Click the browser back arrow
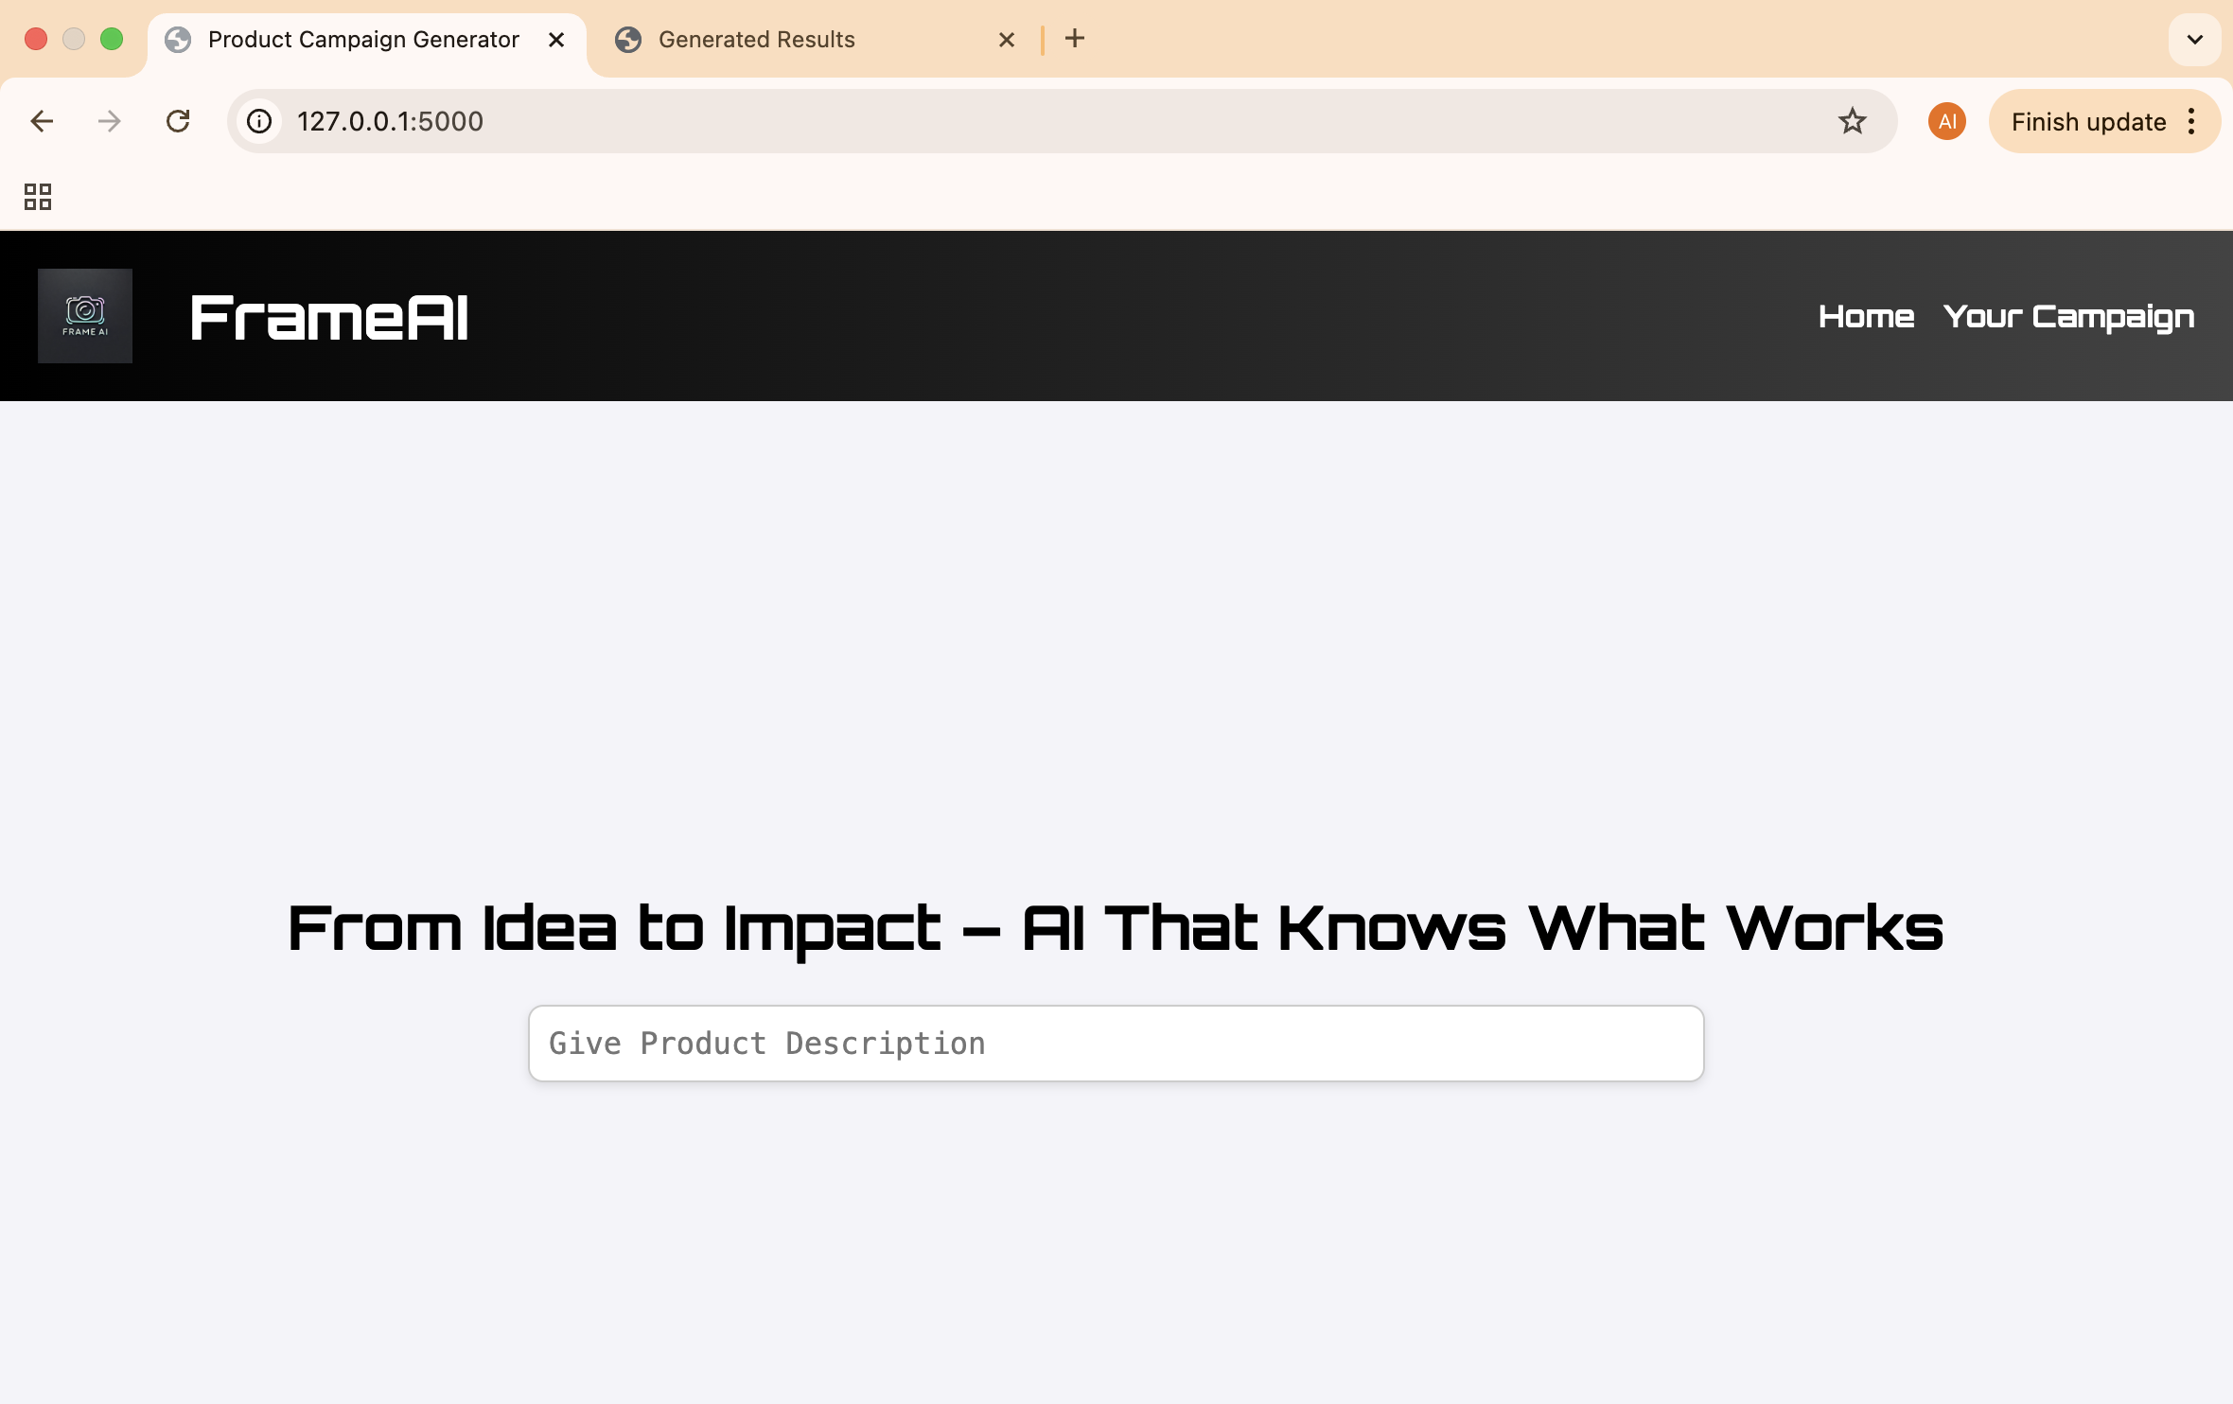This screenshot has height=1404, width=2233. coord(42,121)
